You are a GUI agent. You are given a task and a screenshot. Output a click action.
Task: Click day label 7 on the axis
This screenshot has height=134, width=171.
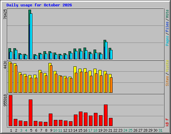(x=41, y=130)
